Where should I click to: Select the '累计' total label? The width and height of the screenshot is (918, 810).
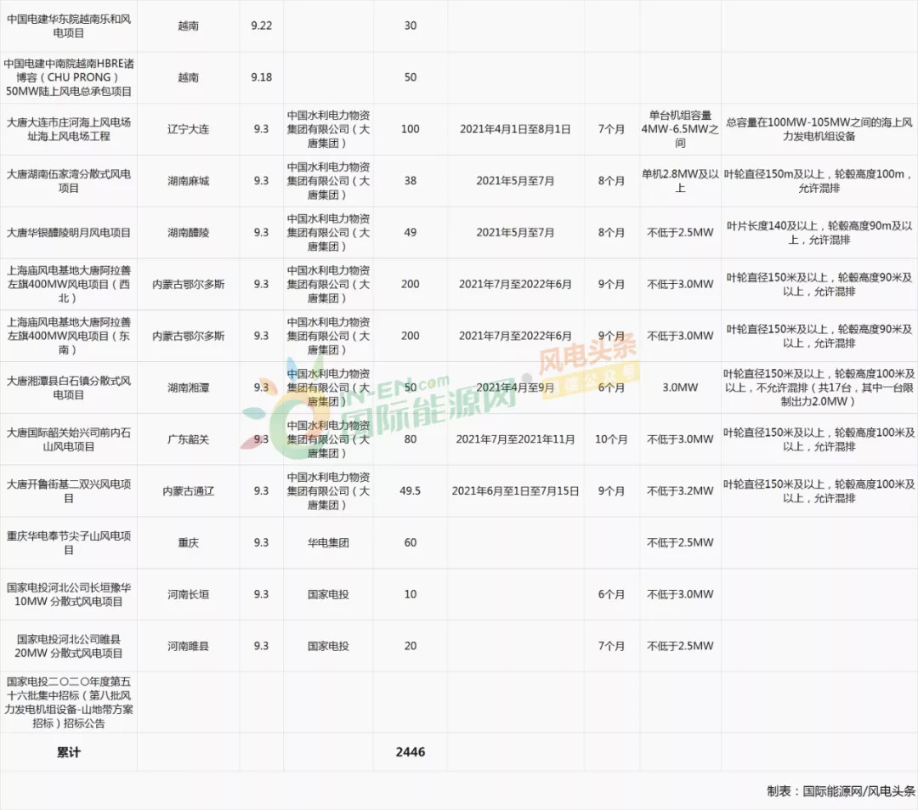tap(69, 753)
